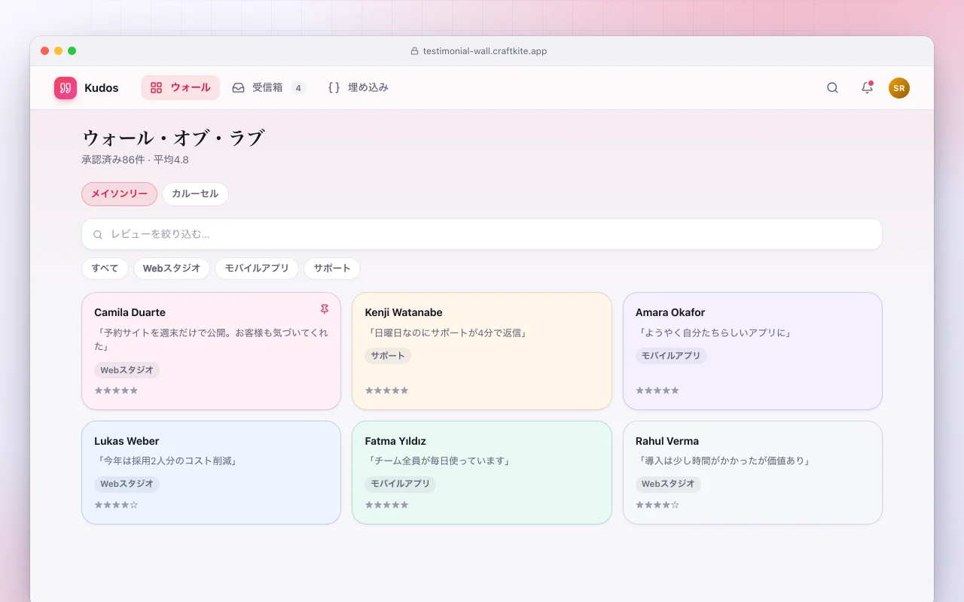
Task: Select the name Fatma Yıldız
Action: 395,441
